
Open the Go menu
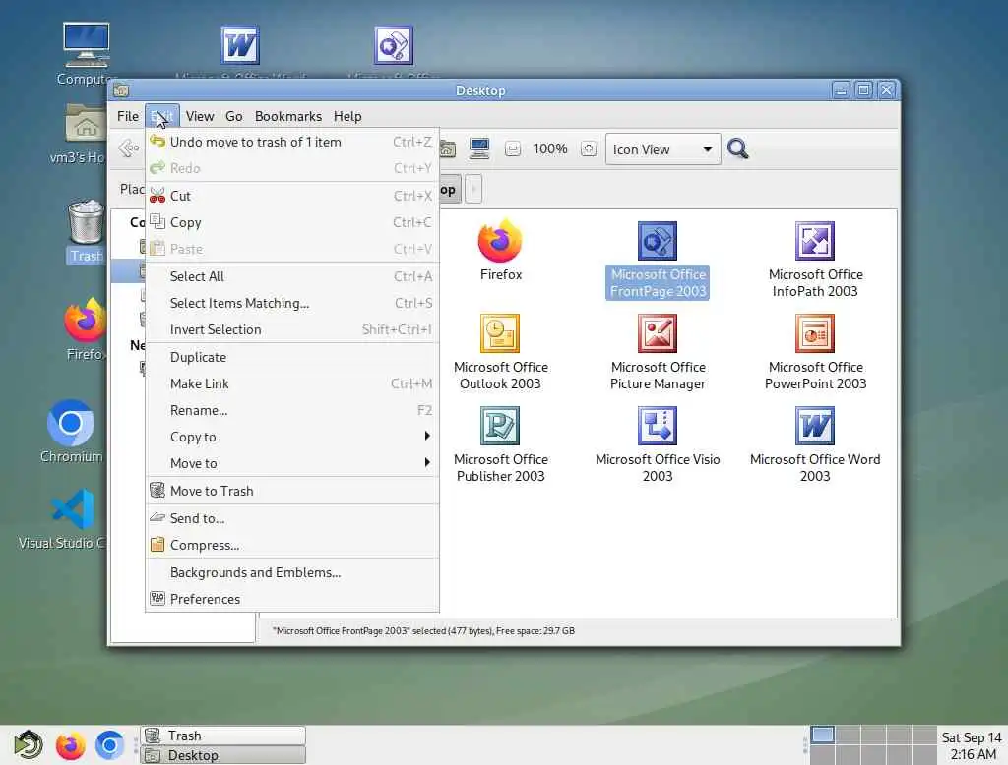pyautogui.click(x=234, y=116)
